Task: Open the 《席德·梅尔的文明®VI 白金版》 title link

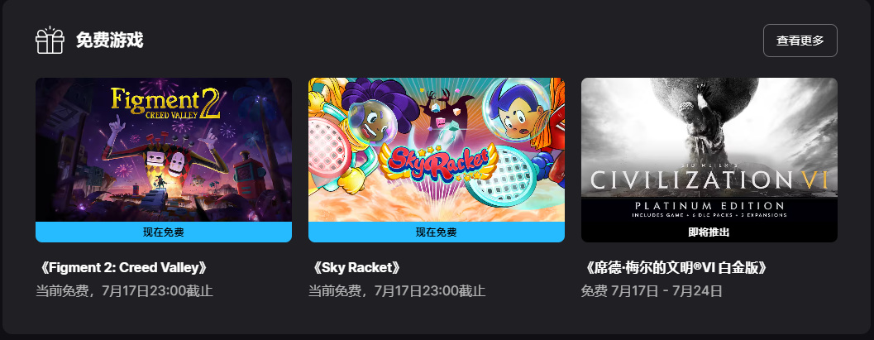Action: pyautogui.click(x=676, y=267)
